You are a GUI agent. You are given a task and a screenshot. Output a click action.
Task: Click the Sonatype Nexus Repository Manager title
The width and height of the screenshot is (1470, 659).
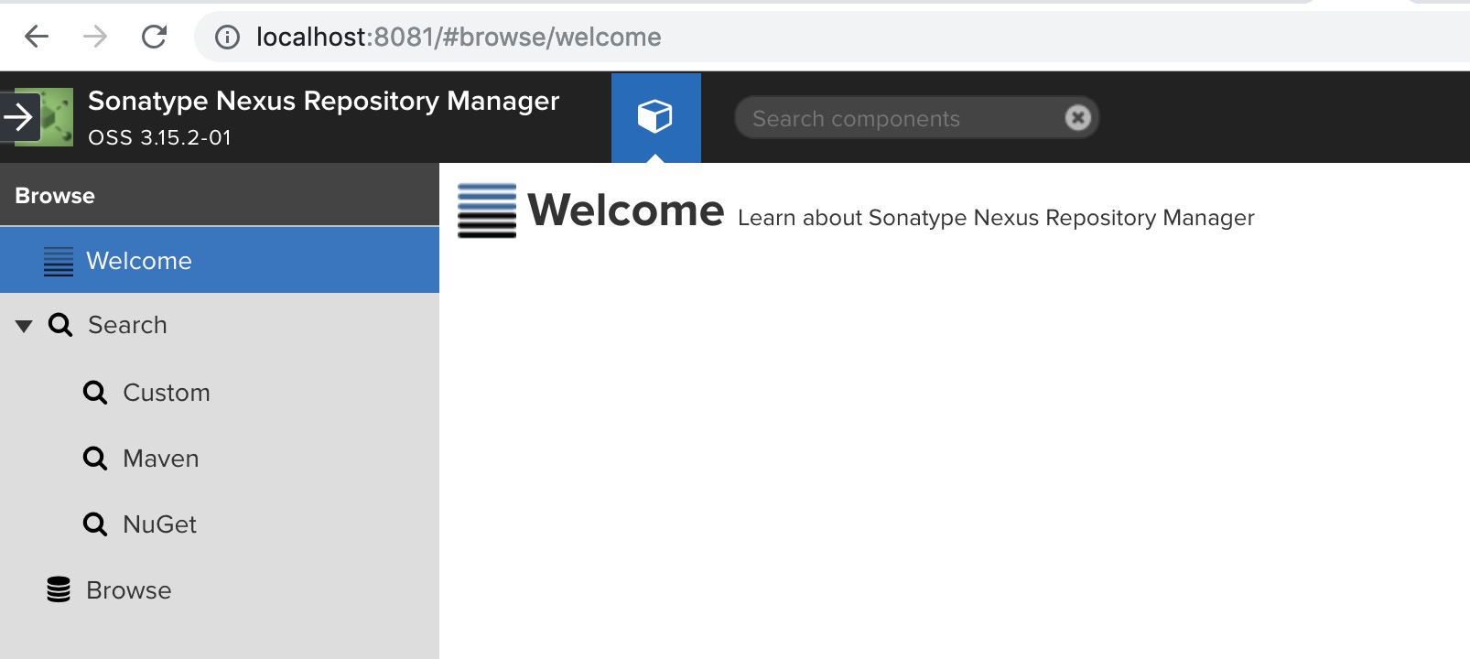[x=323, y=101]
